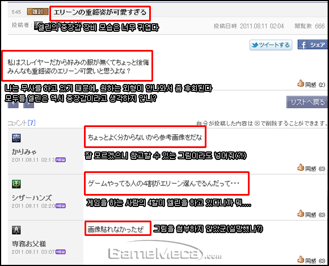Click the post's thumbs-up agree icon
Screen dimensions: 329x266
point(301,83)
